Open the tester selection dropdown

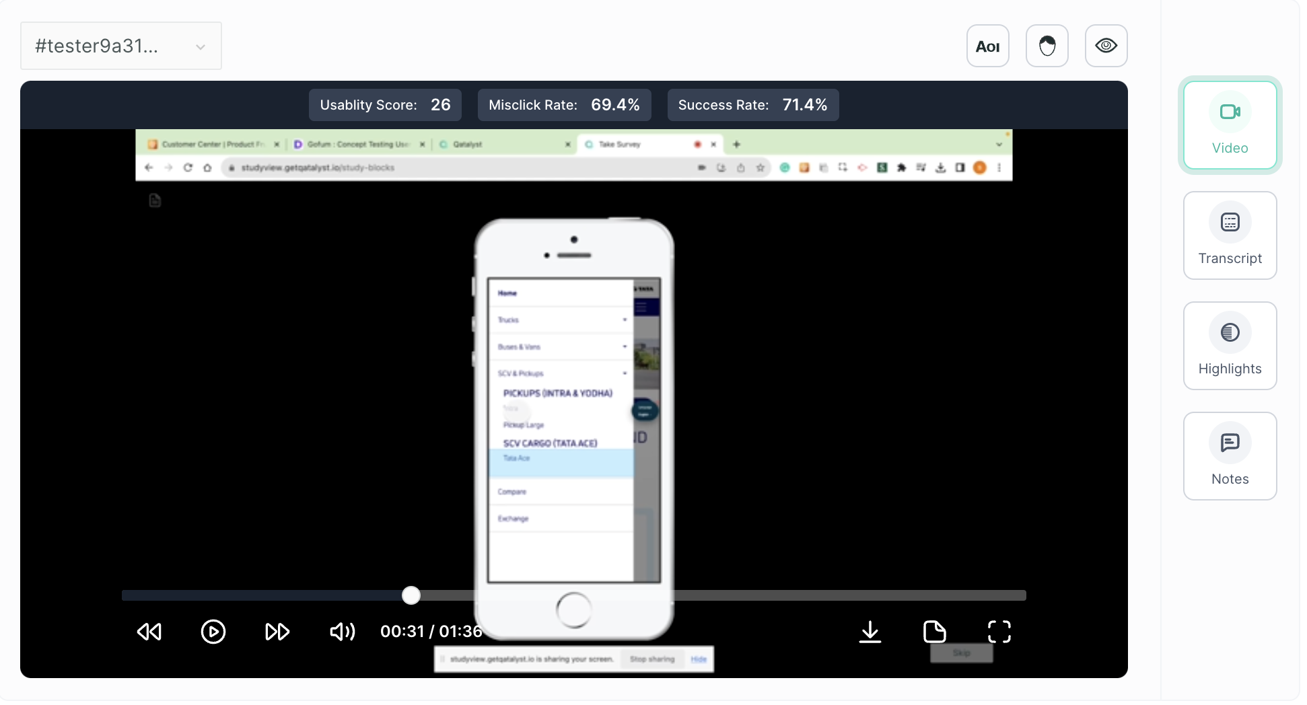(121, 46)
